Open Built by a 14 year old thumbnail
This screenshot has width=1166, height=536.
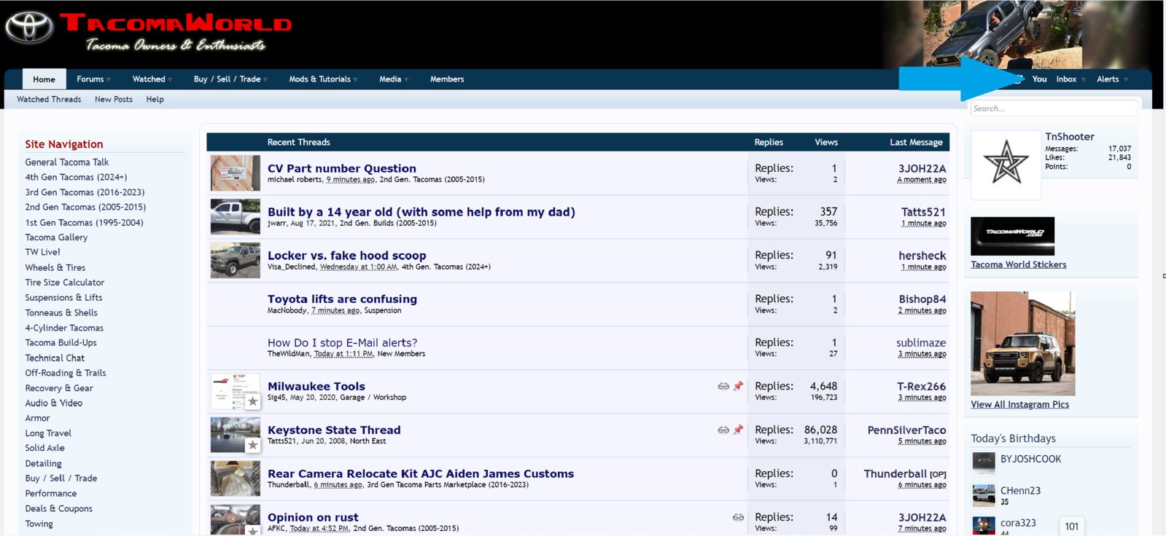(x=235, y=217)
